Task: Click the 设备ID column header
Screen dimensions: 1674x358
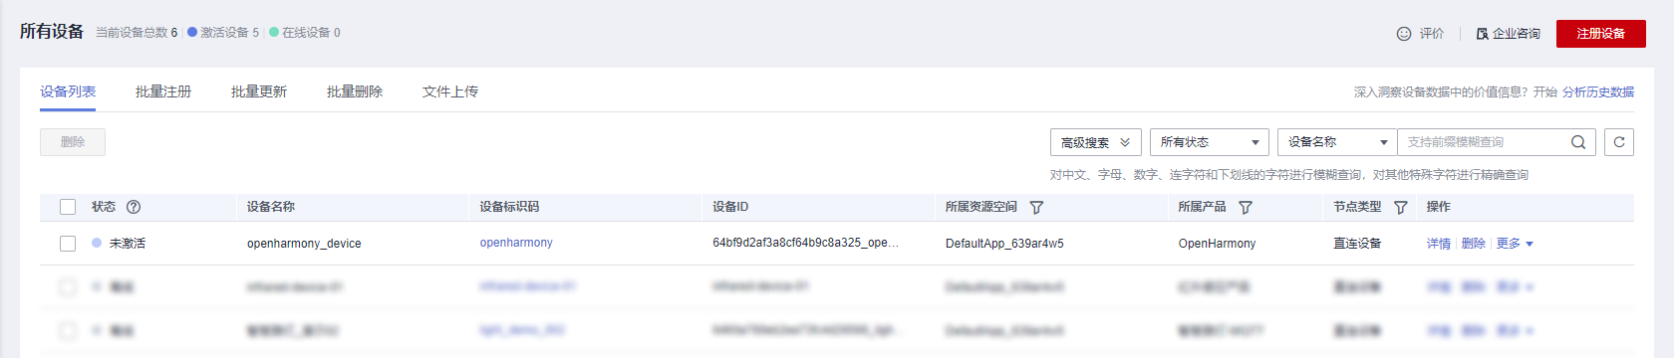Action: coord(730,207)
